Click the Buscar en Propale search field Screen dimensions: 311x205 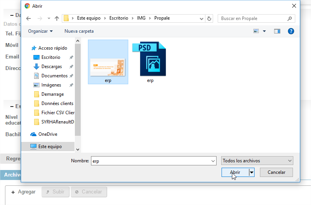click(252, 18)
